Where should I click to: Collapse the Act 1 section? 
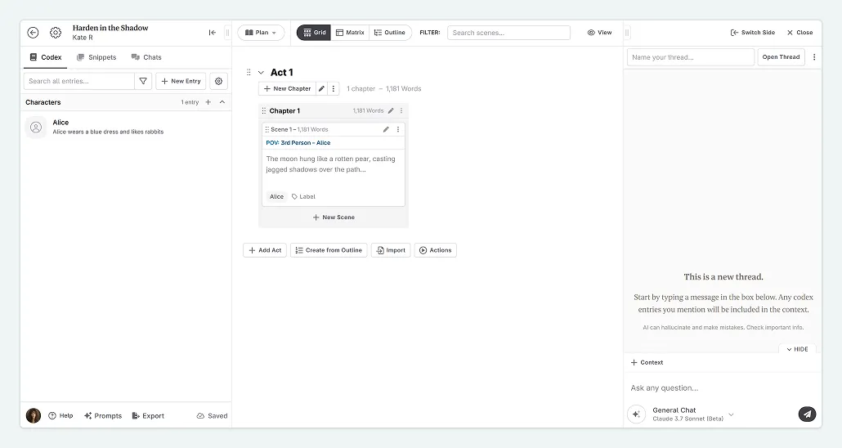click(261, 73)
